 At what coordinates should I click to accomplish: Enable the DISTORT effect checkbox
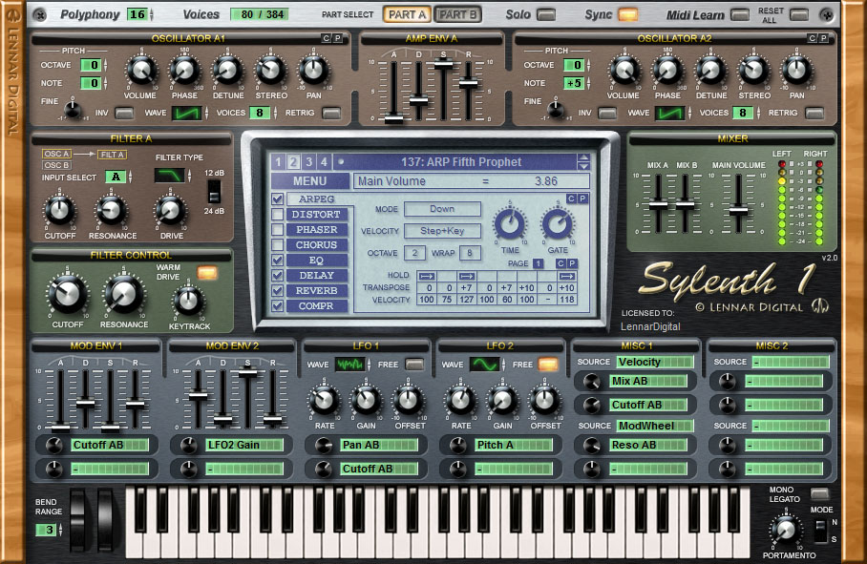click(x=278, y=215)
